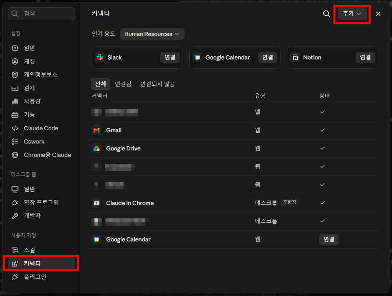Open 기능 settings page
Screen dimensions: 392x296
coord(41,115)
